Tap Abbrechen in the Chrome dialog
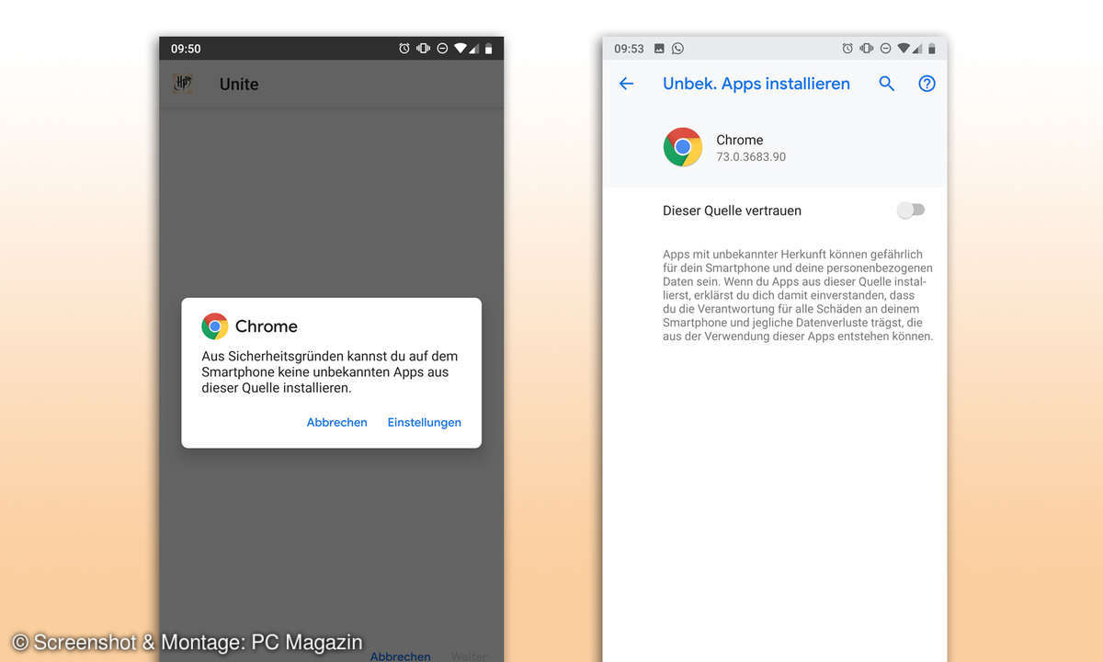This screenshot has height=662, width=1103. point(337,423)
